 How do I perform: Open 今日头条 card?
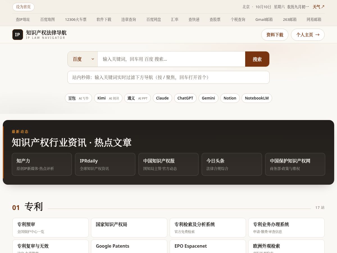pyautogui.click(x=232, y=164)
